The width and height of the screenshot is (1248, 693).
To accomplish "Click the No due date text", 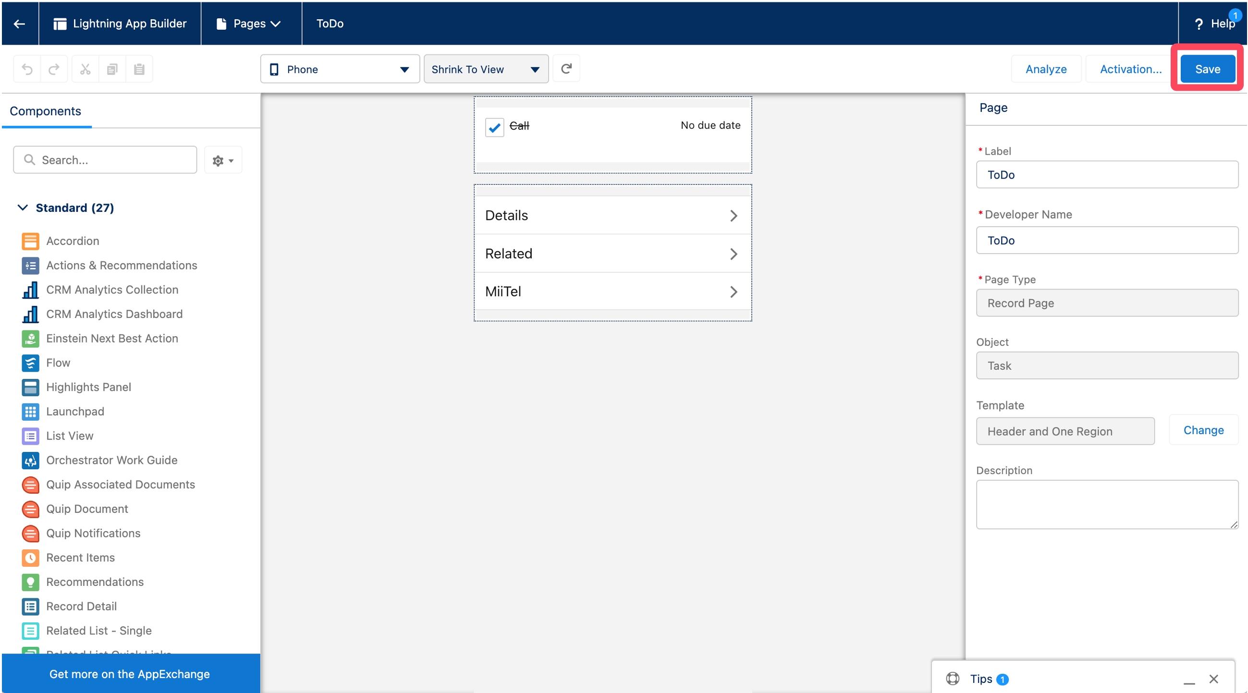I will click(710, 125).
